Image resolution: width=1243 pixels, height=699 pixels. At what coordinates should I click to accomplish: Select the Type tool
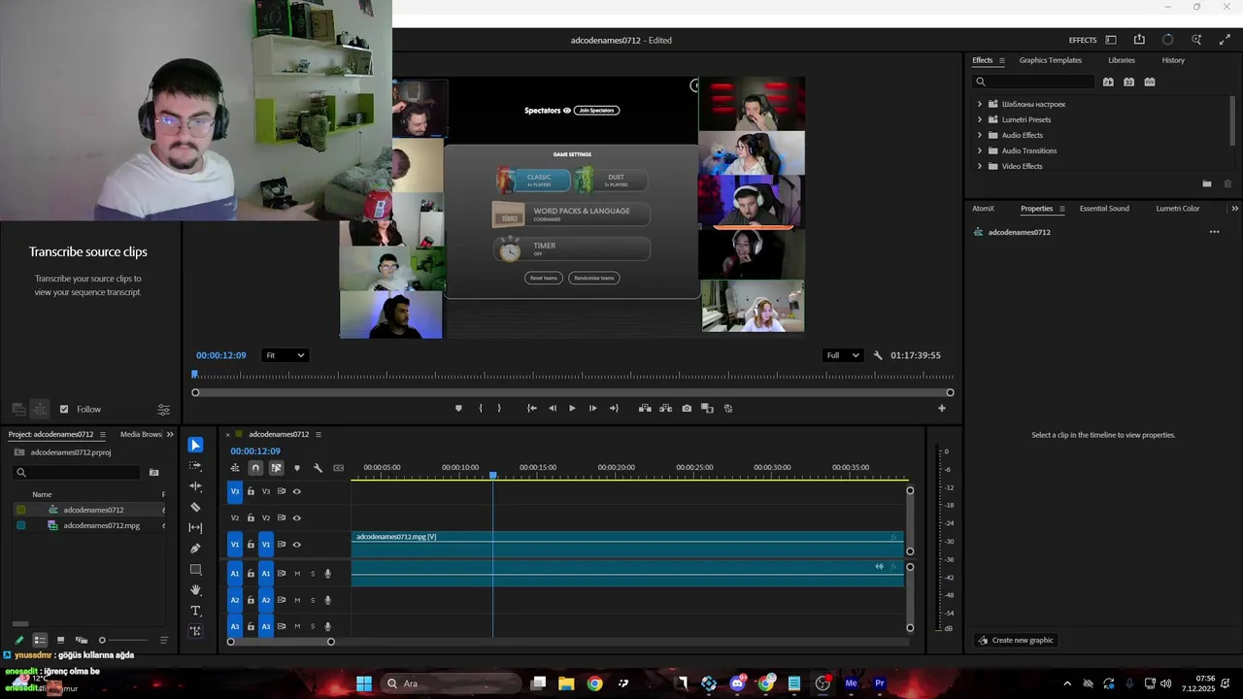[x=195, y=611]
